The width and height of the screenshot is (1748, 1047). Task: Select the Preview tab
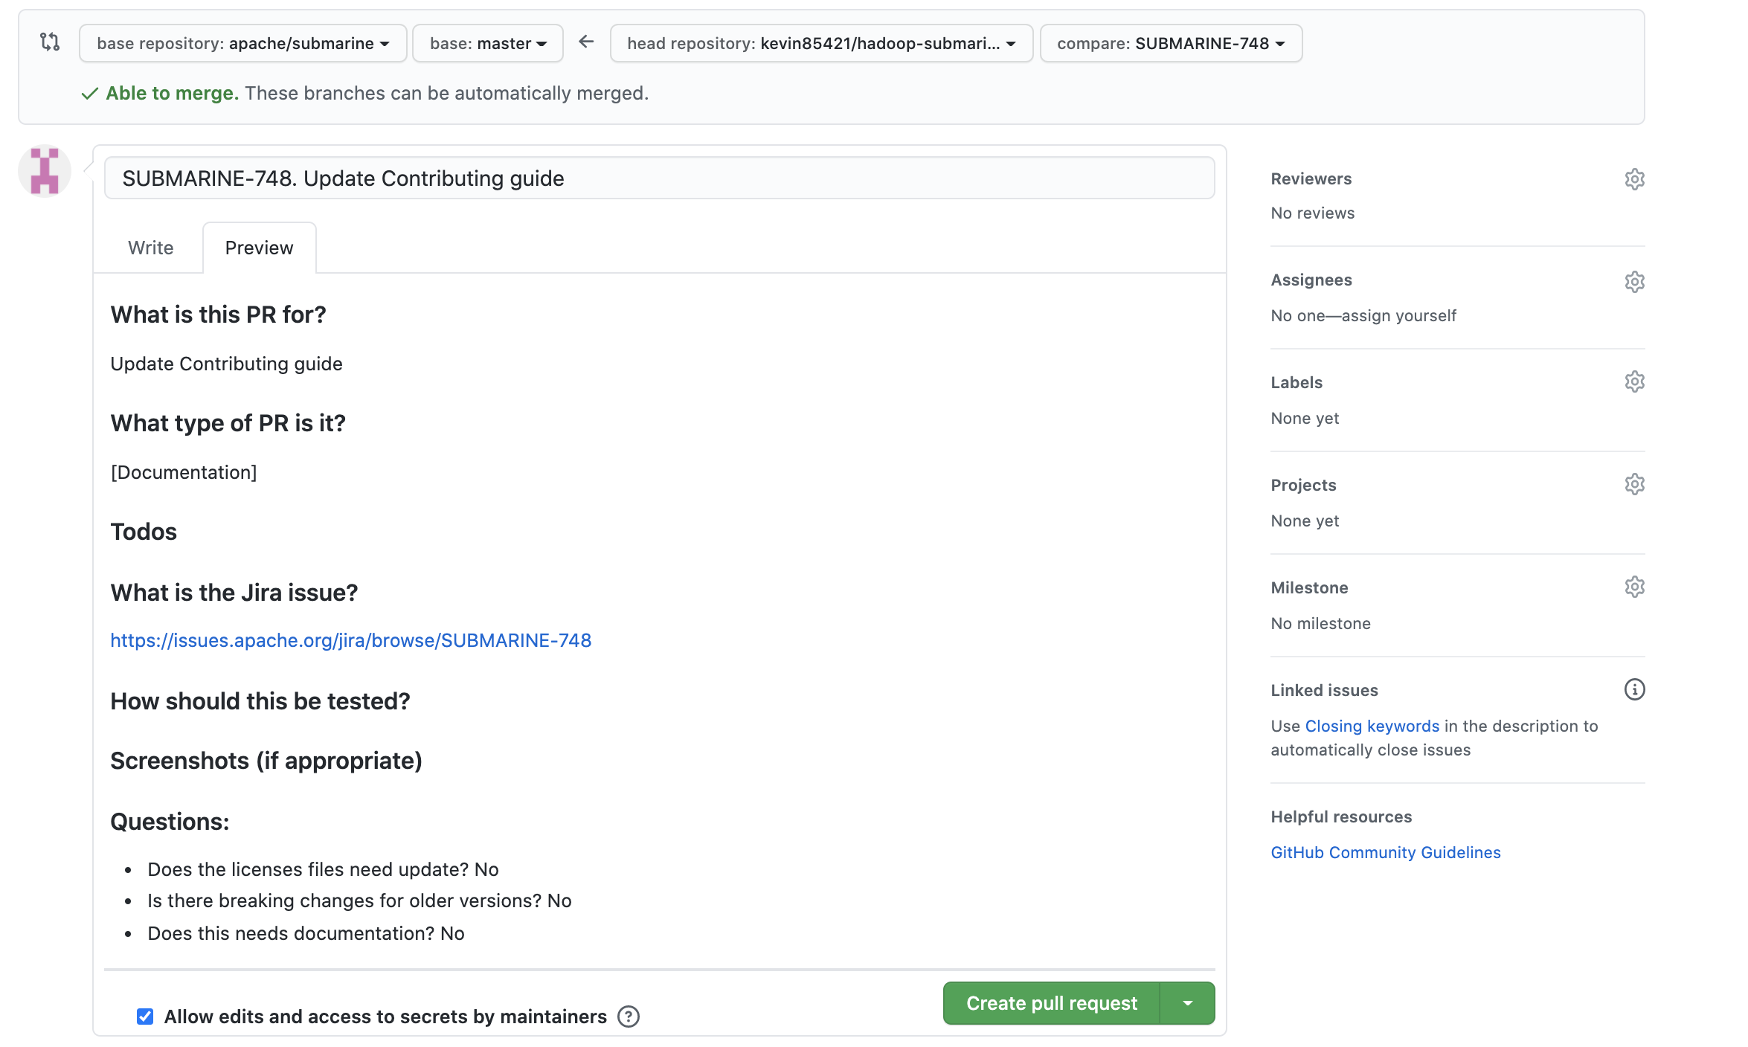(x=259, y=248)
